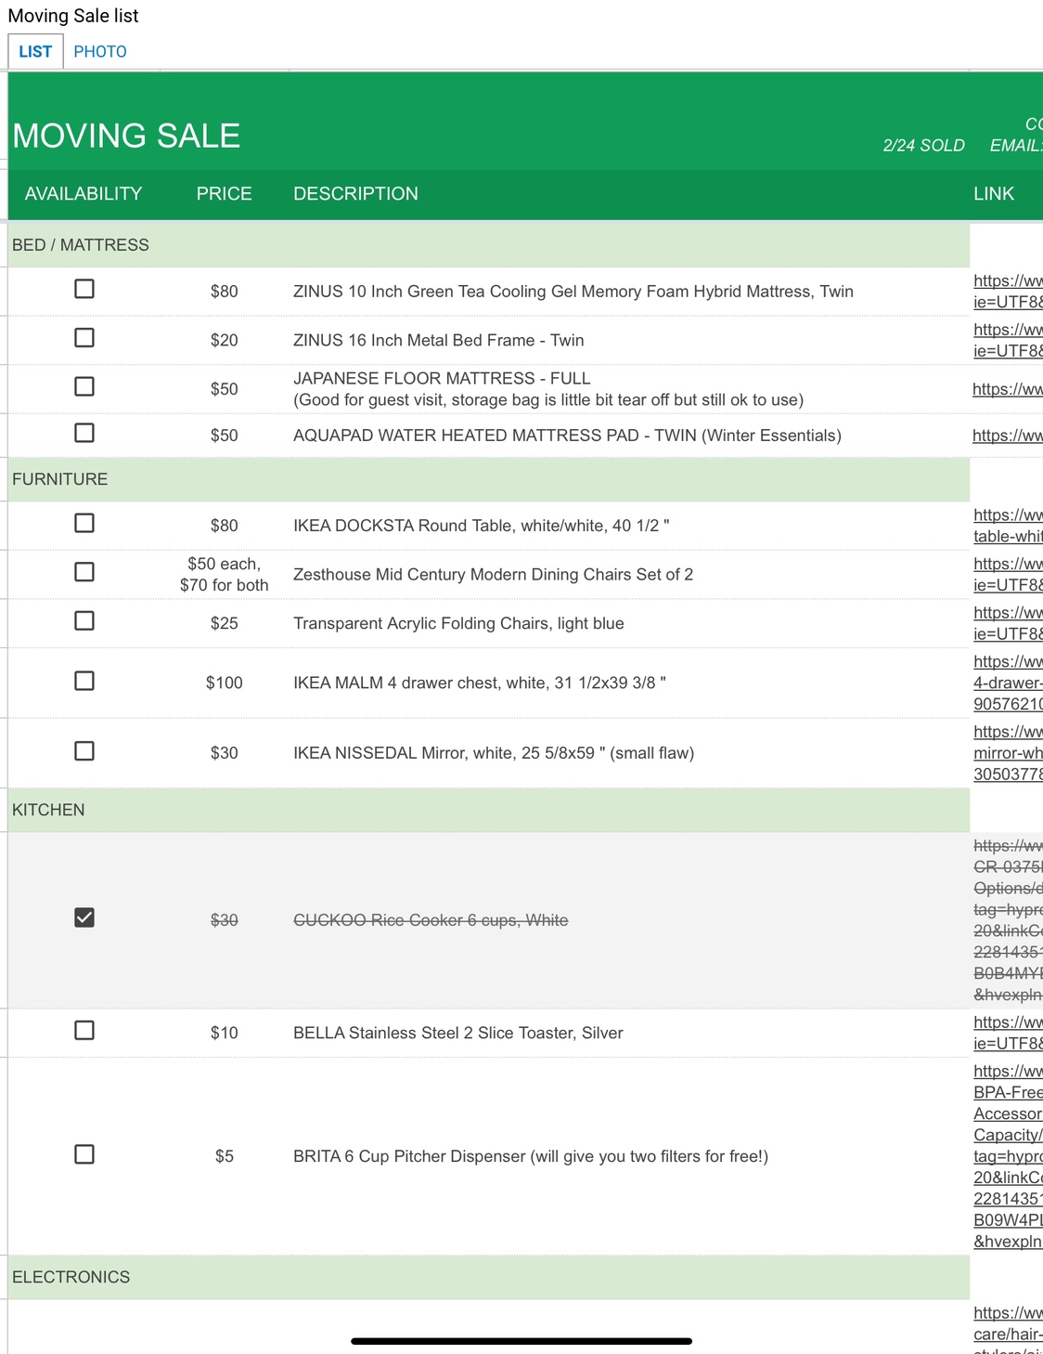Open the struck-through CUCKOO rice cooker link
Image resolution: width=1043 pixels, height=1354 pixels.
pyautogui.click(x=1008, y=920)
